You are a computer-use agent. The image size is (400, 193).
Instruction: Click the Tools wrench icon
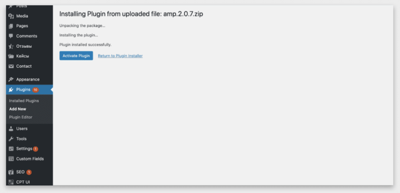tap(11, 139)
